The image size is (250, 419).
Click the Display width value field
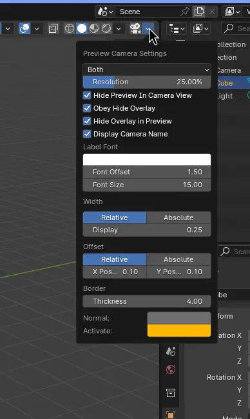coord(147,230)
